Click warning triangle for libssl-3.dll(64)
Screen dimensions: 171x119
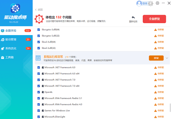coord(155,42)
